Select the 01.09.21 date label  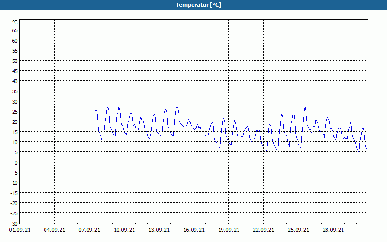point(20,230)
